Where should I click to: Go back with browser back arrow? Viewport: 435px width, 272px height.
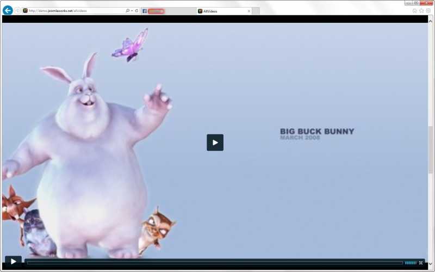(8, 10)
